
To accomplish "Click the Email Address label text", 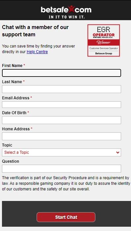I will point(16,98).
